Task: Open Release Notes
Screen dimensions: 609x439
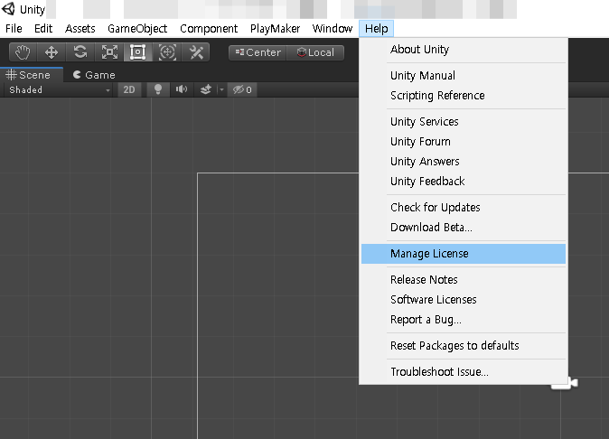Action: pyautogui.click(x=464, y=280)
